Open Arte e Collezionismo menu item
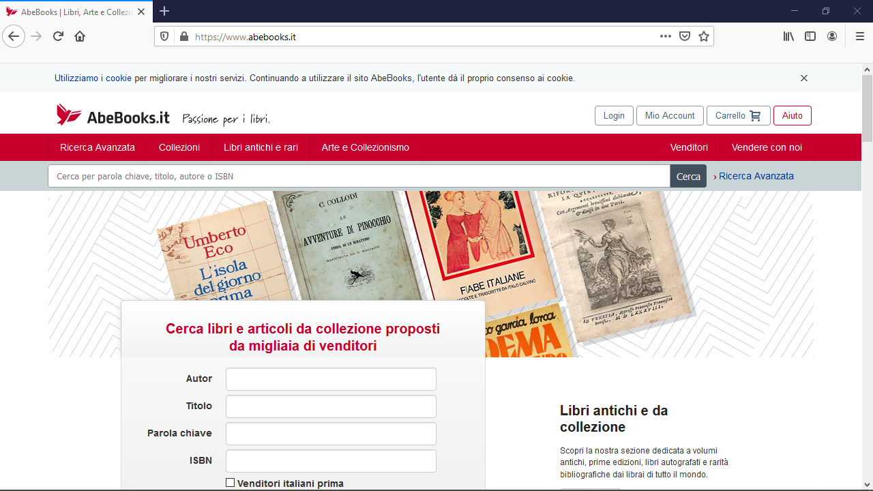 [x=366, y=147]
